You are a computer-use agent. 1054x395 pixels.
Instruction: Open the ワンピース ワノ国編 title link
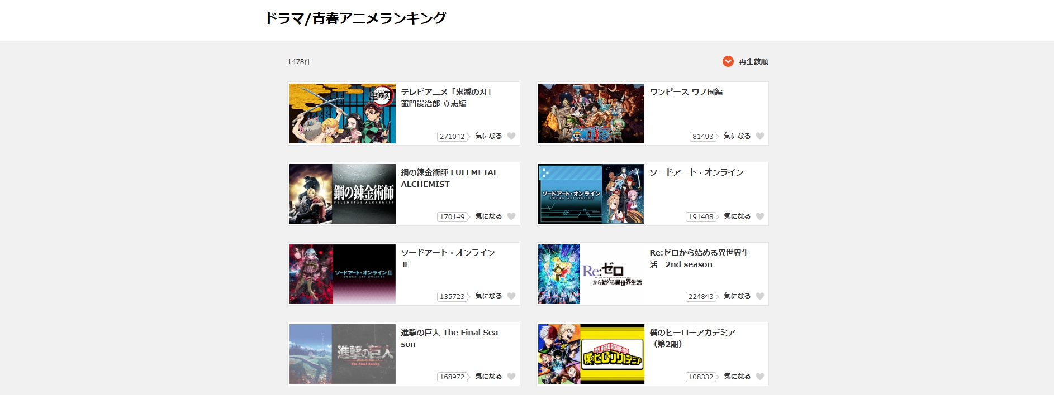[686, 92]
